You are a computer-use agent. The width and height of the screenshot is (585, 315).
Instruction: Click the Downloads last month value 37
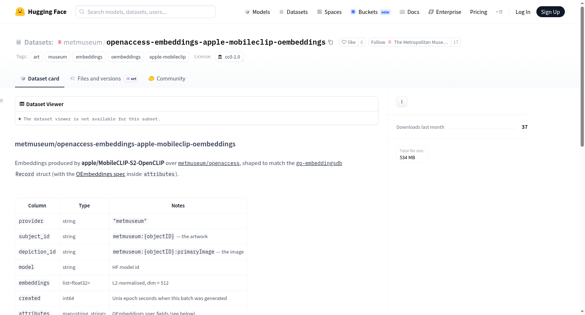(x=525, y=127)
